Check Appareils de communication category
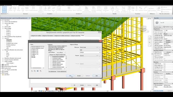This screenshot has height=97, width=173. click(x=51, y=61)
